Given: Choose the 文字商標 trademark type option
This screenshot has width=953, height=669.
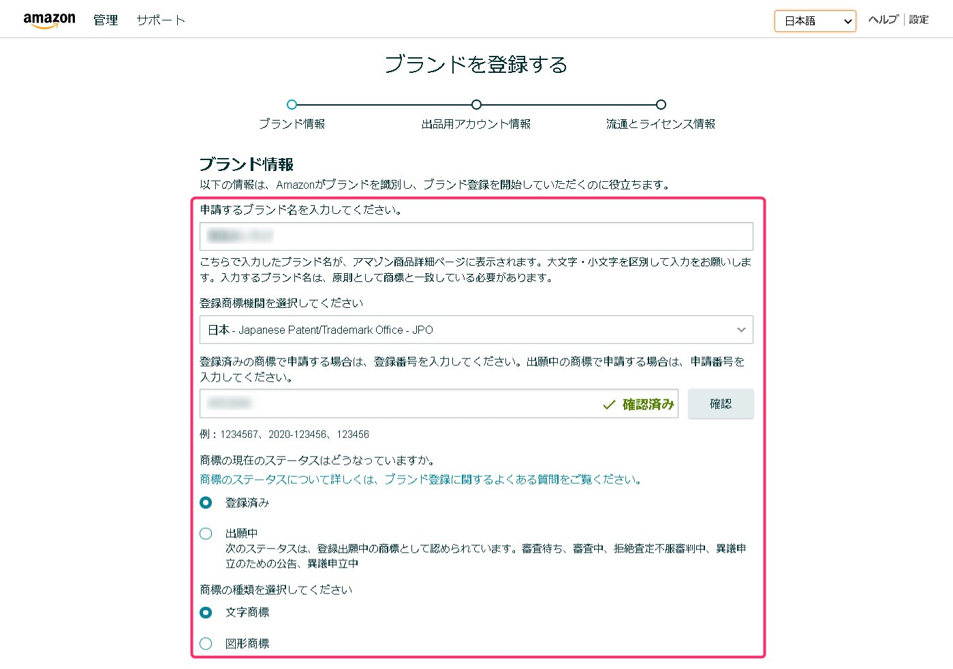Looking at the screenshot, I should click(206, 612).
